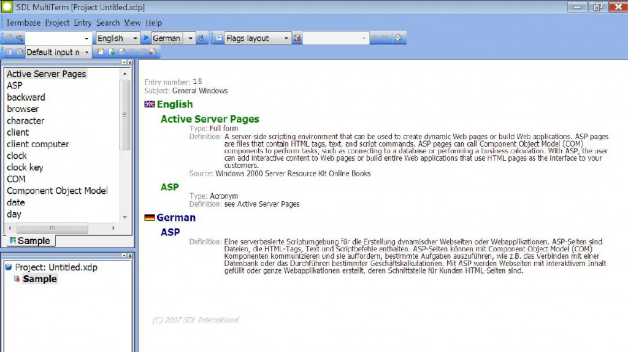Select browser in the term list
The height and width of the screenshot is (352, 628).
(x=23, y=109)
